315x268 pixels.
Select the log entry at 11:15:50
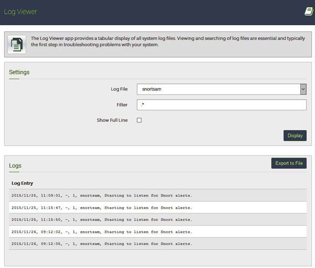[x=157, y=220]
